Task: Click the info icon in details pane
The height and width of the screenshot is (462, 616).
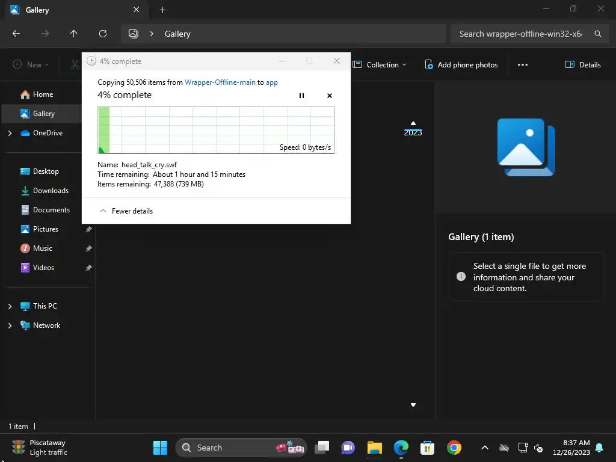Action: 461,277
